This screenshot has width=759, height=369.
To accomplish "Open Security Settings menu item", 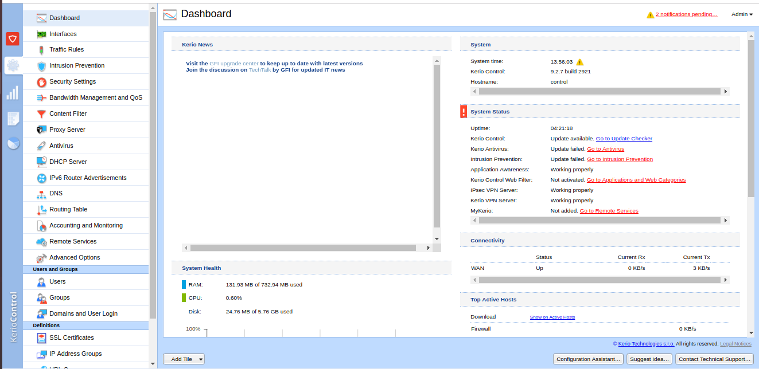I will tap(86, 82).
